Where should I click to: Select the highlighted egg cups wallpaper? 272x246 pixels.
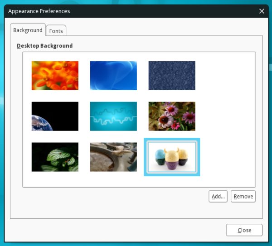pos(172,157)
